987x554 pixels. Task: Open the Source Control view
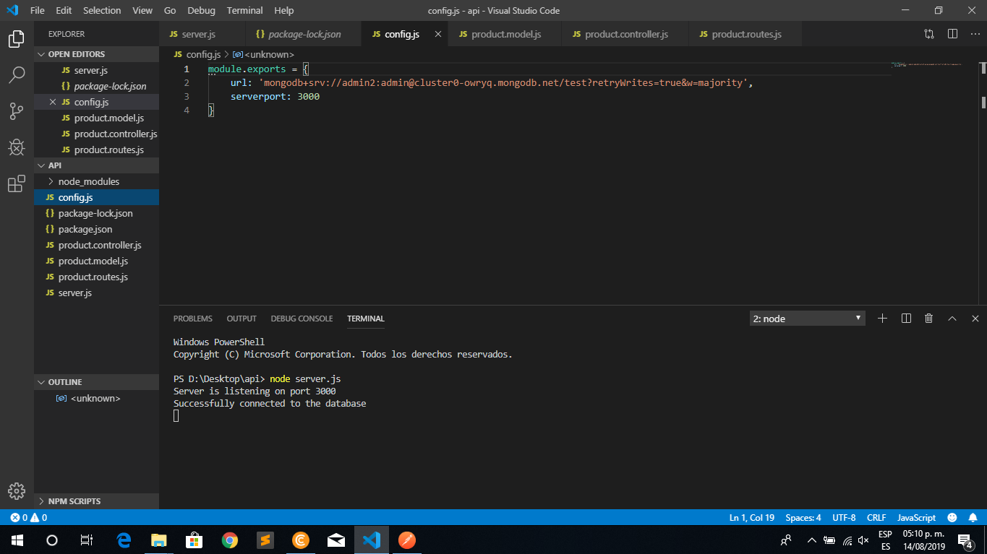click(x=17, y=111)
